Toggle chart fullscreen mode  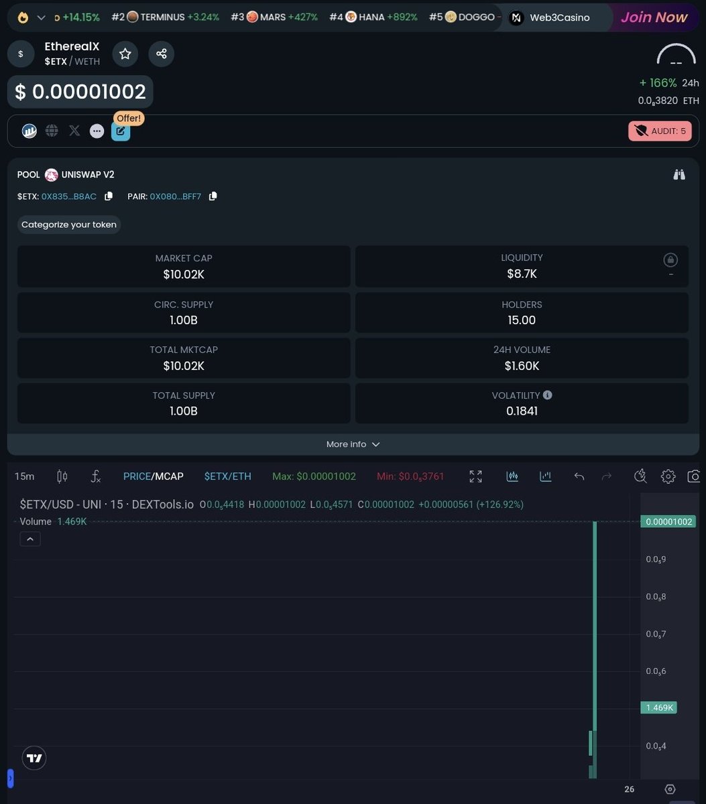pyautogui.click(x=475, y=476)
